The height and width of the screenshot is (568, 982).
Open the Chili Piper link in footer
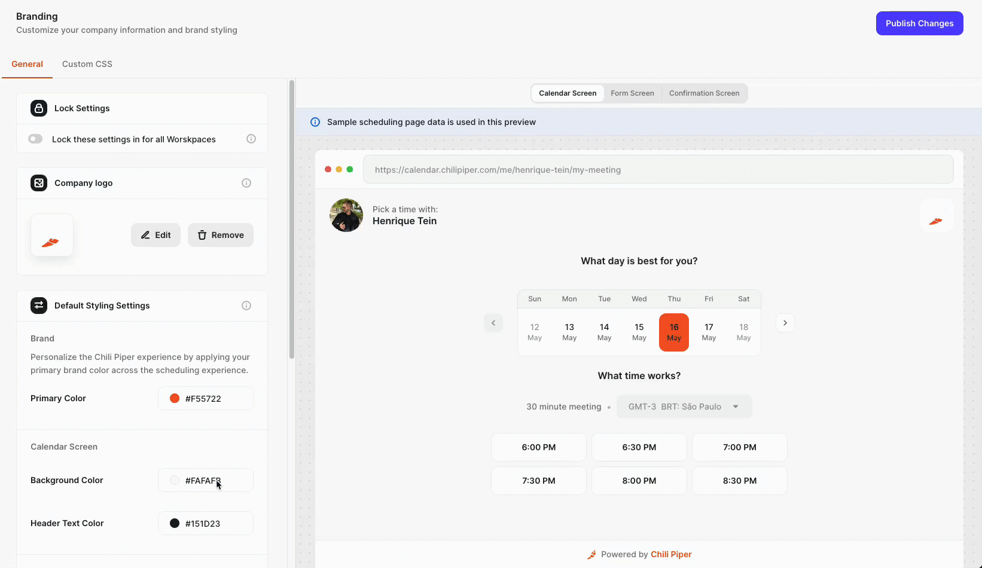pyautogui.click(x=671, y=554)
